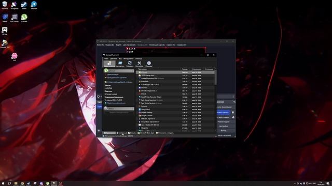
Task: Click in the program search input field
Action: 119,113
